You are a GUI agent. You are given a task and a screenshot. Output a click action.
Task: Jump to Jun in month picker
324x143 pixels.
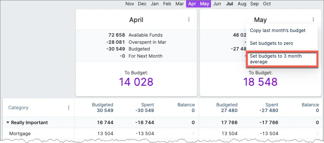(x=217, y=4)
